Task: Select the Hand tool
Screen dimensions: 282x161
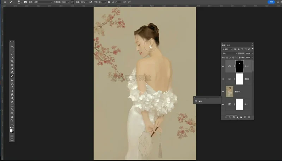Action: click(x=12, y=116)
